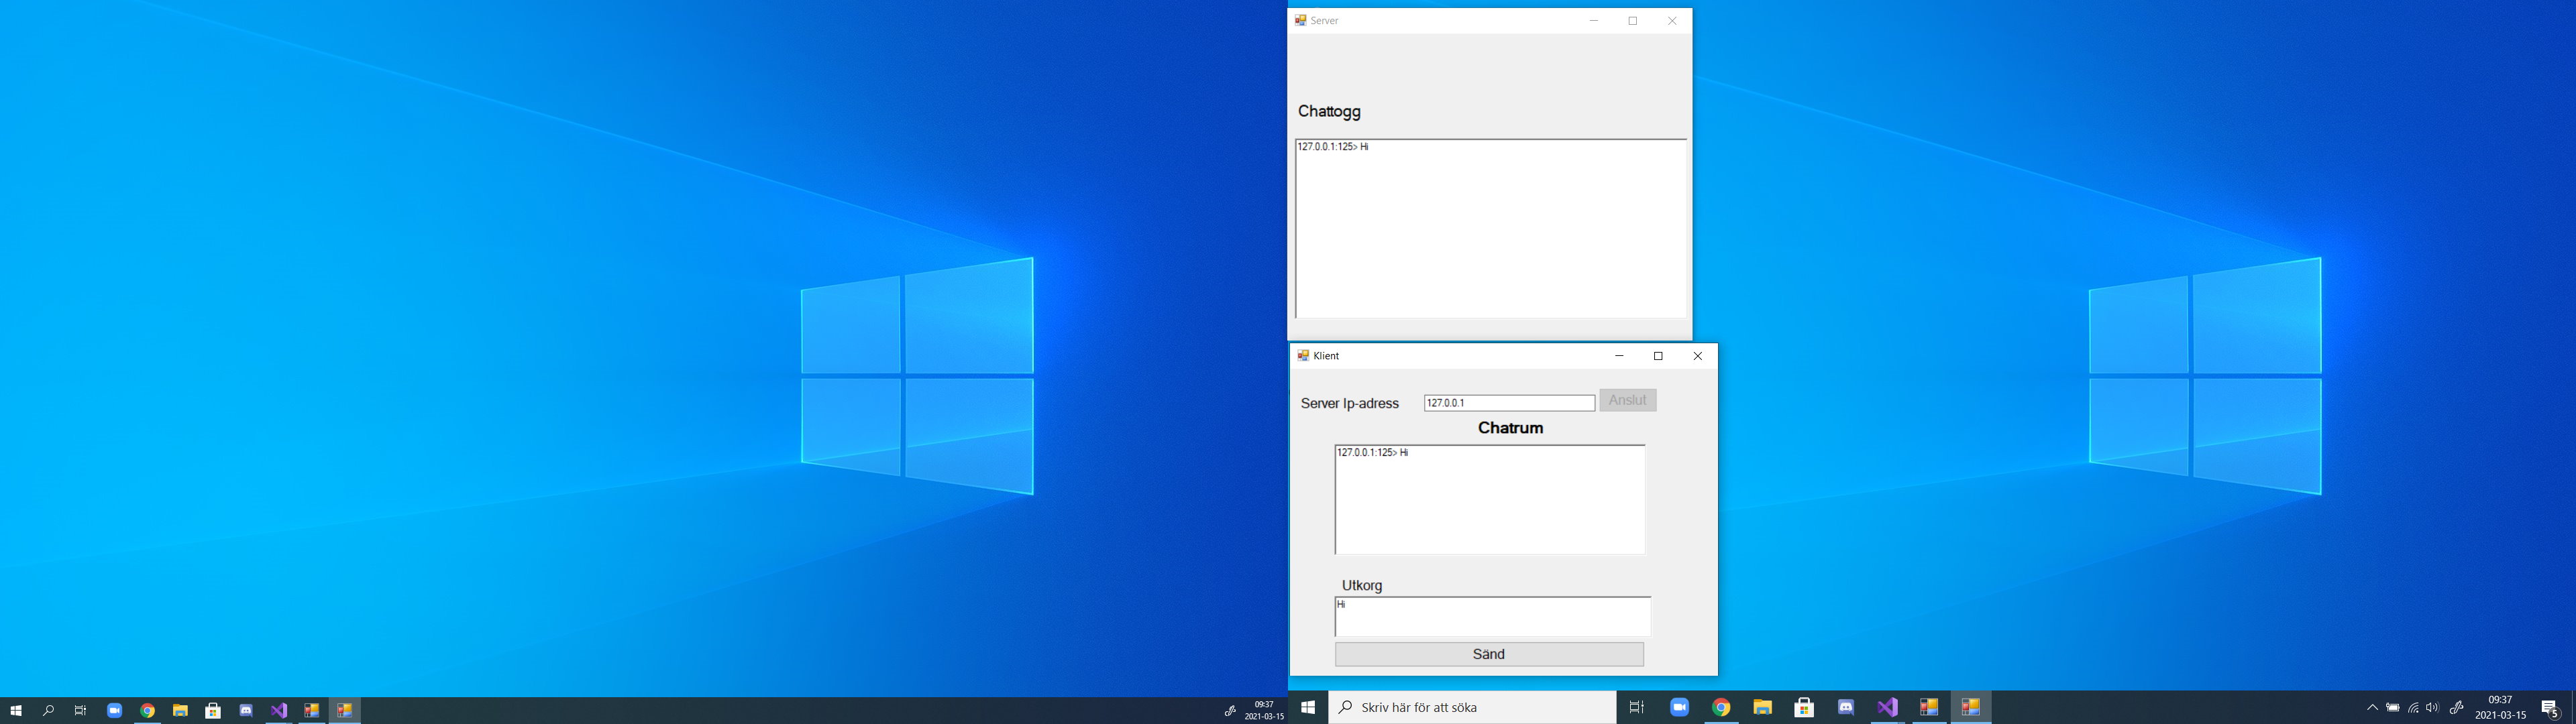2576x724 pixels.
Task: Click magnifier search icon on compact taskbar
Action: point(48,711)
